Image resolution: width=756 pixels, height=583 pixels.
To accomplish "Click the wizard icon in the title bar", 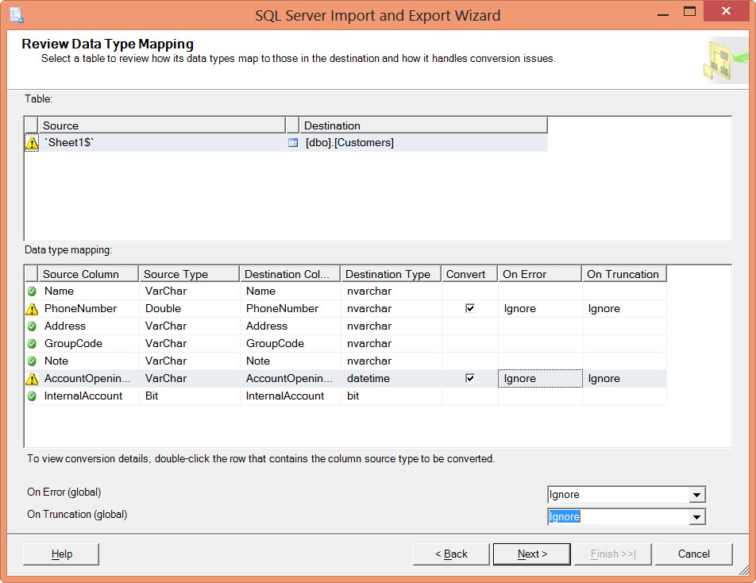I will point(16,14).
